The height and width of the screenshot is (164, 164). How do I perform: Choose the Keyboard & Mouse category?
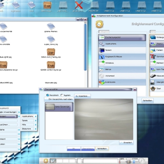click(122, 57)
